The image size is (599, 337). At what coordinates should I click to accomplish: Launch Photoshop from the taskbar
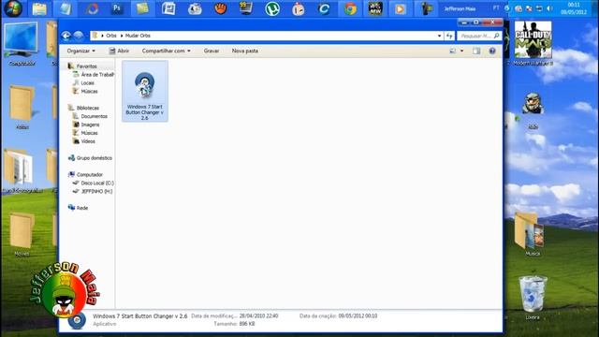(117, 8)
